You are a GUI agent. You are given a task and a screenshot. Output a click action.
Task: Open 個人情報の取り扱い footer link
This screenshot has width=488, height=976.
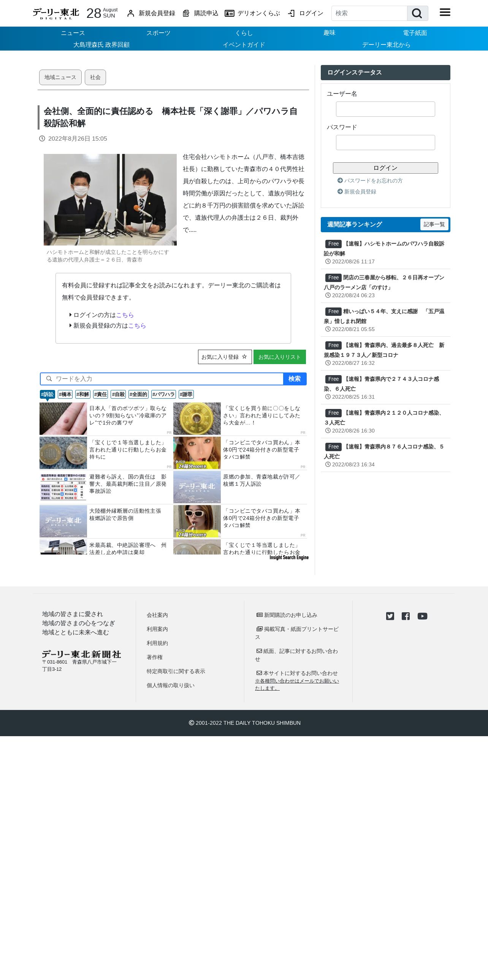(171, 685)
